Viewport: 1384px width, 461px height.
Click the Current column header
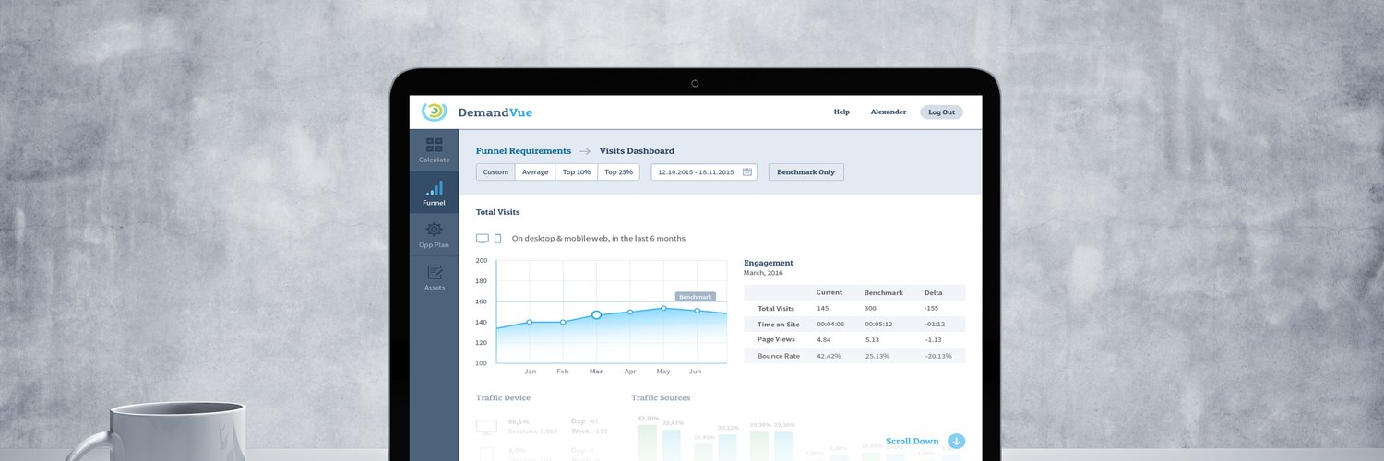(829, 292)
